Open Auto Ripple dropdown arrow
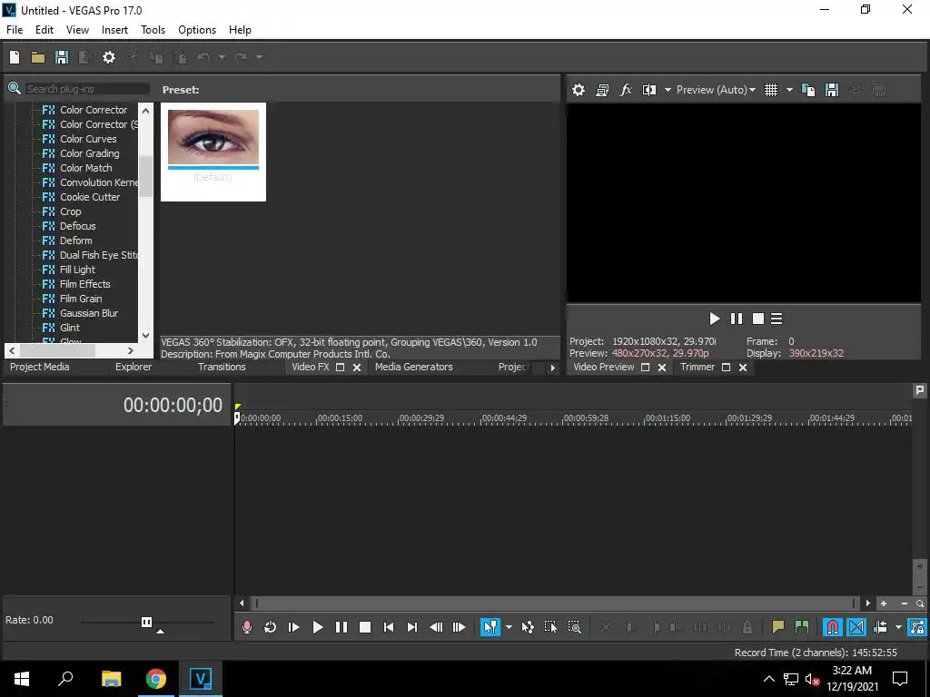The height and width of the screenshot is (697, 930). pyautogui.click(x=898, y=627)
